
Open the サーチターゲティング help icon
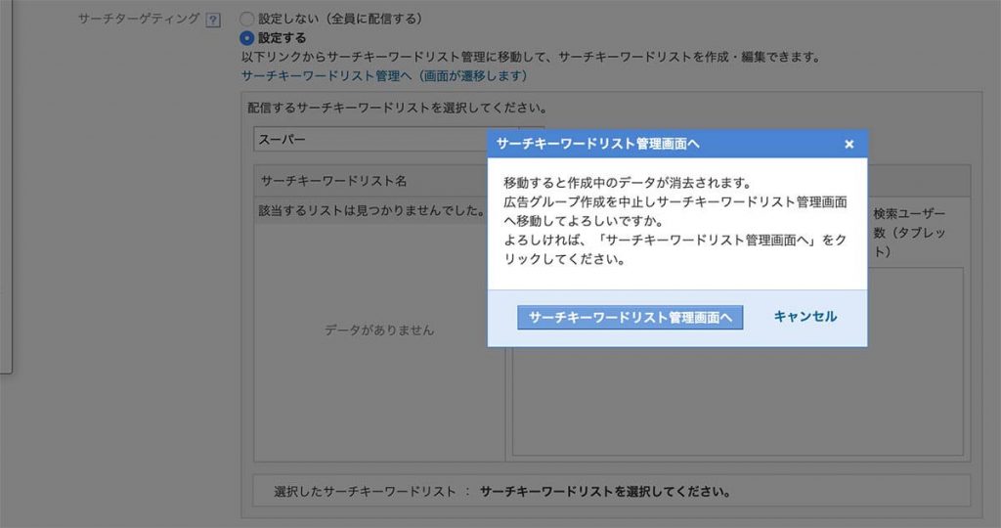(213, 20)
